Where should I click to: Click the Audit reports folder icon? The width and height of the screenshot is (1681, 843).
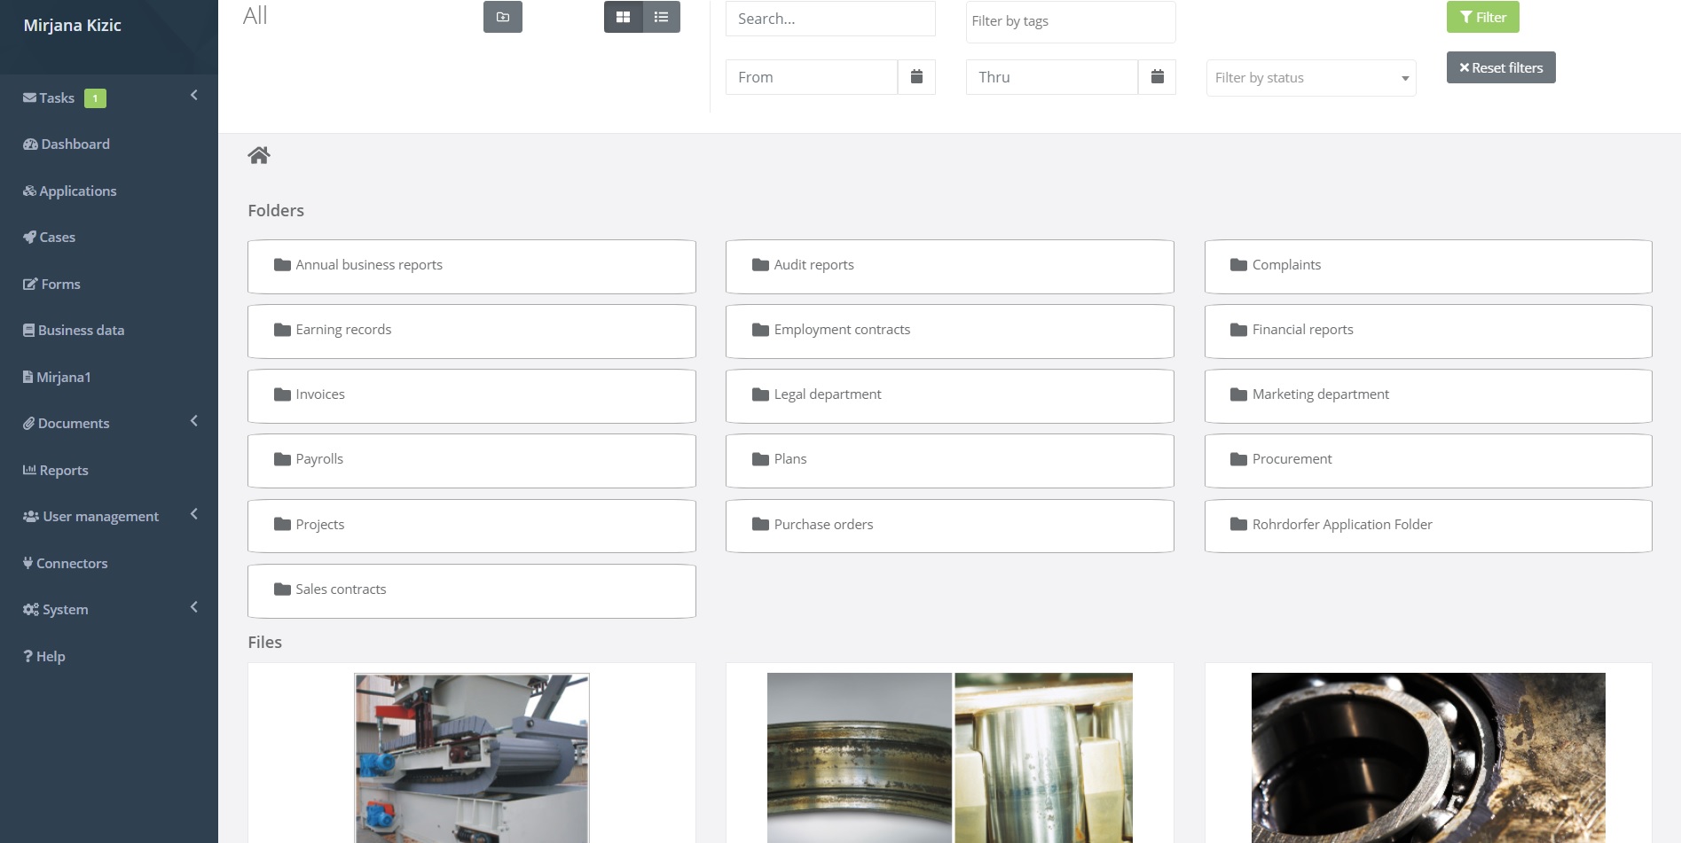tap(760, 265)
